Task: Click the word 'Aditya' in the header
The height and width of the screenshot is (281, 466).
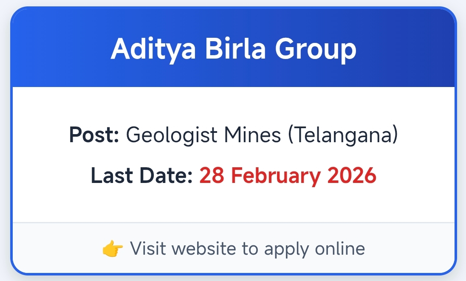Action: click(x=153, y=50)
